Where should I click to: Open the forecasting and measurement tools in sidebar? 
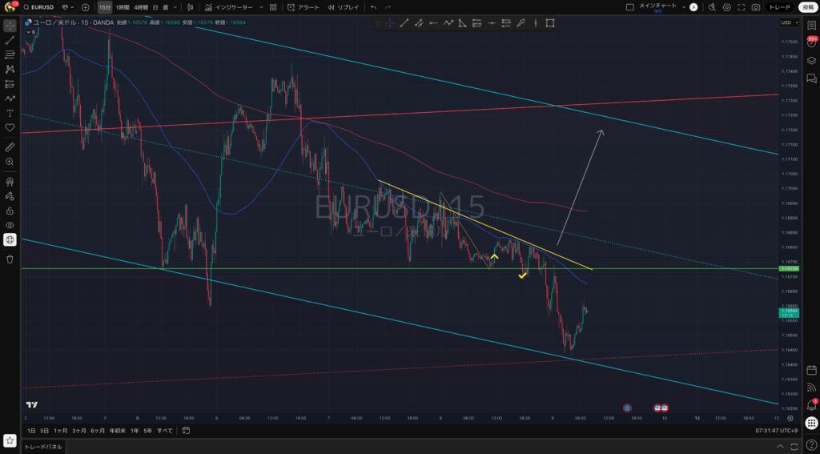click(10, 84)
